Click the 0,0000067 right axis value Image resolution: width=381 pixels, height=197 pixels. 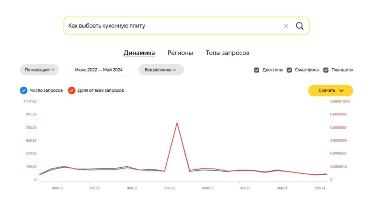click(x=339, y=128)
